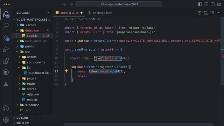Open the Search view in activity bar
The height and width of the screenshot is (126, 224).
pos(6,26)
